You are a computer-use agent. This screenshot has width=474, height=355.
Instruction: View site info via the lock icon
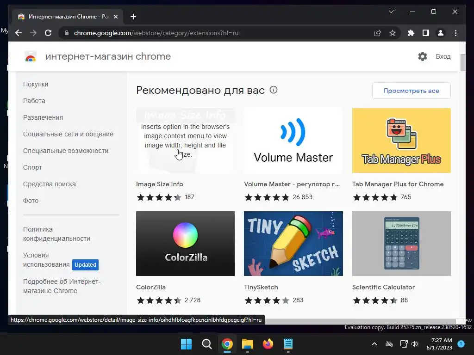[67, 33]
